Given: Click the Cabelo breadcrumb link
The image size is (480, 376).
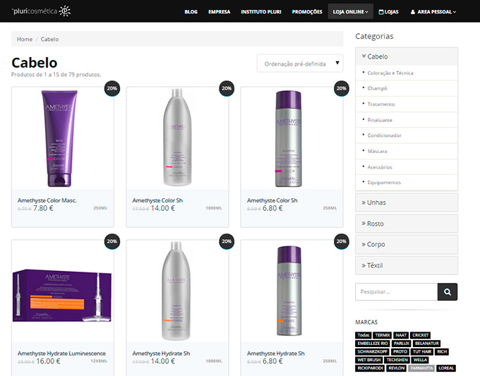Looking at the screenshot, I should (x=49, y=40).
